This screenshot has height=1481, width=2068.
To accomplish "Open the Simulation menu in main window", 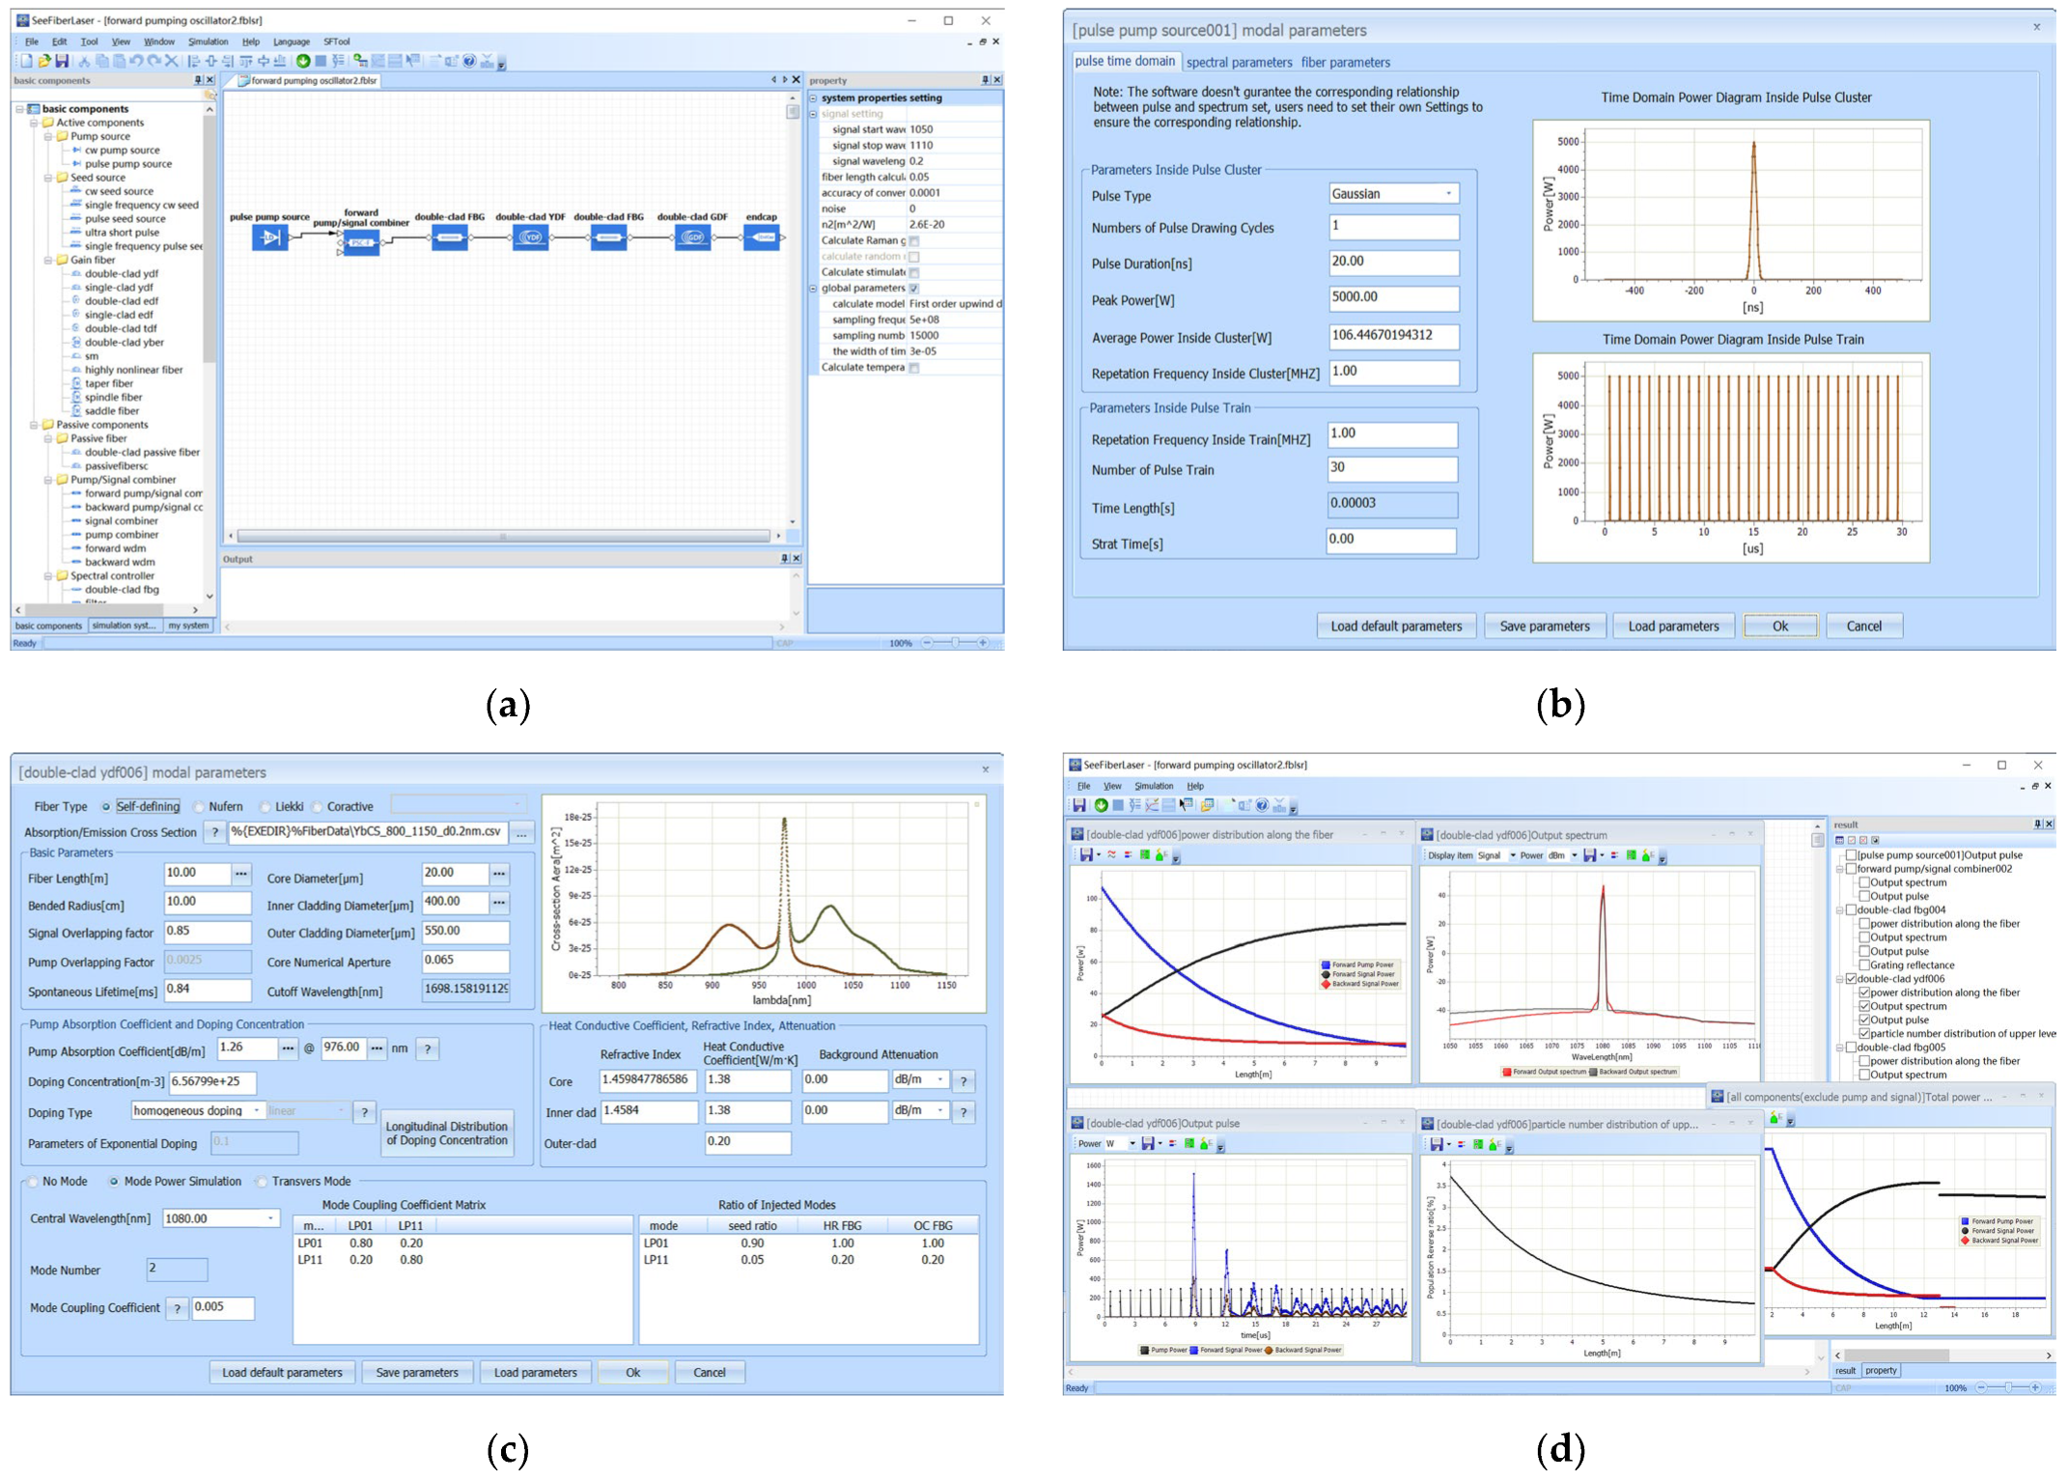I will (x=208, y=42).
